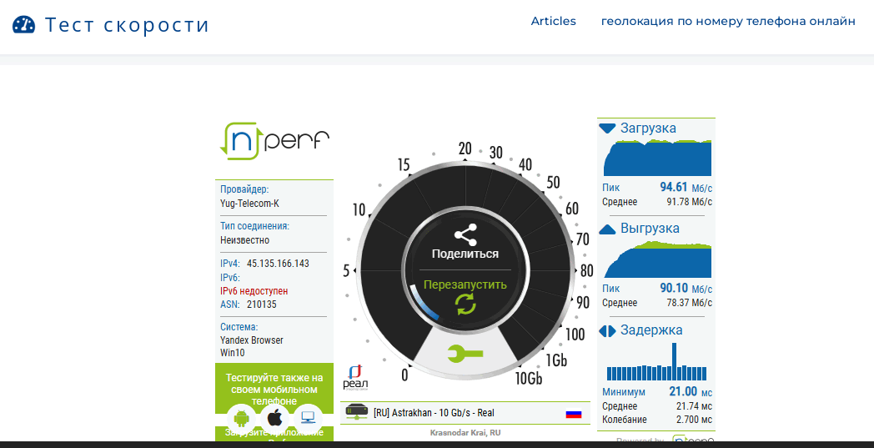Click the Krasnodar Krai, RU location text
Screen dimensions: 874x448
465,433
